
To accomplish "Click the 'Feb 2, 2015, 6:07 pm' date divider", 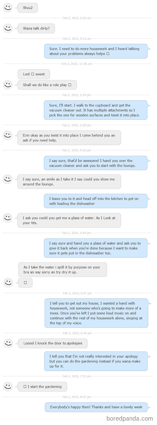I will (77, 293).
